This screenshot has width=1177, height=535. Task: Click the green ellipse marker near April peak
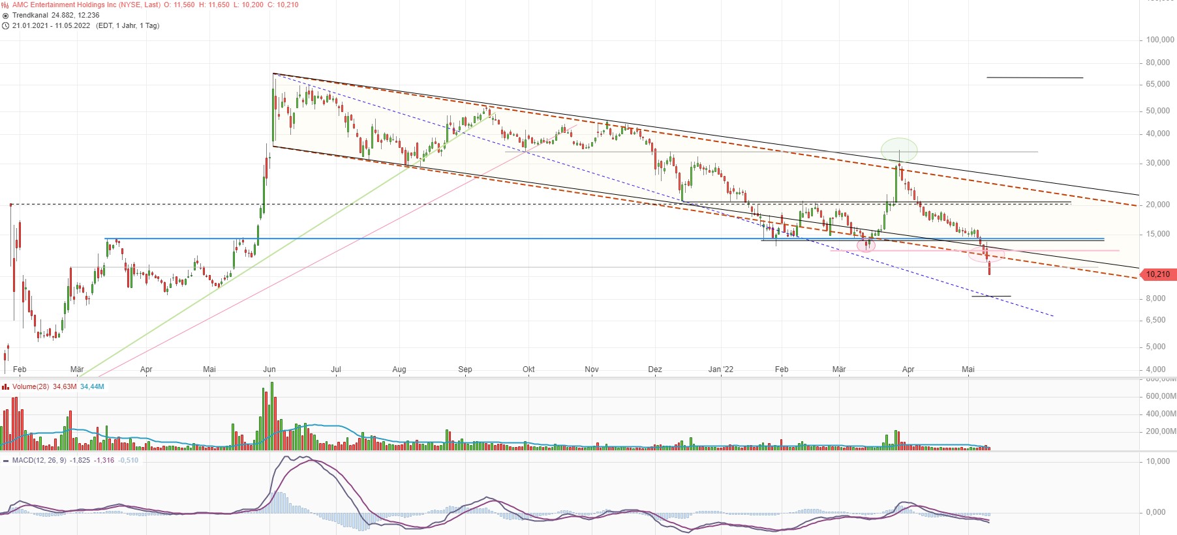coord(899,150)
